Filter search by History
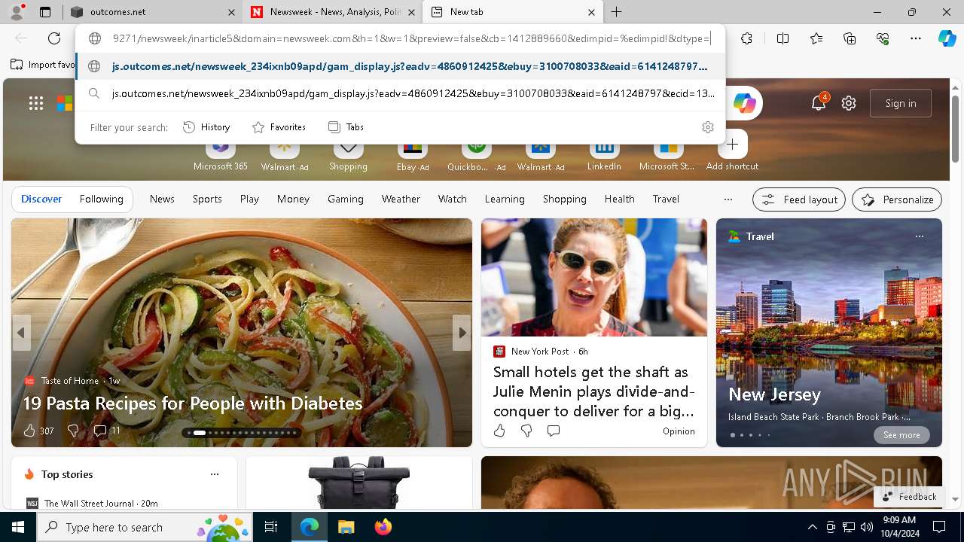 coord(206,127)
